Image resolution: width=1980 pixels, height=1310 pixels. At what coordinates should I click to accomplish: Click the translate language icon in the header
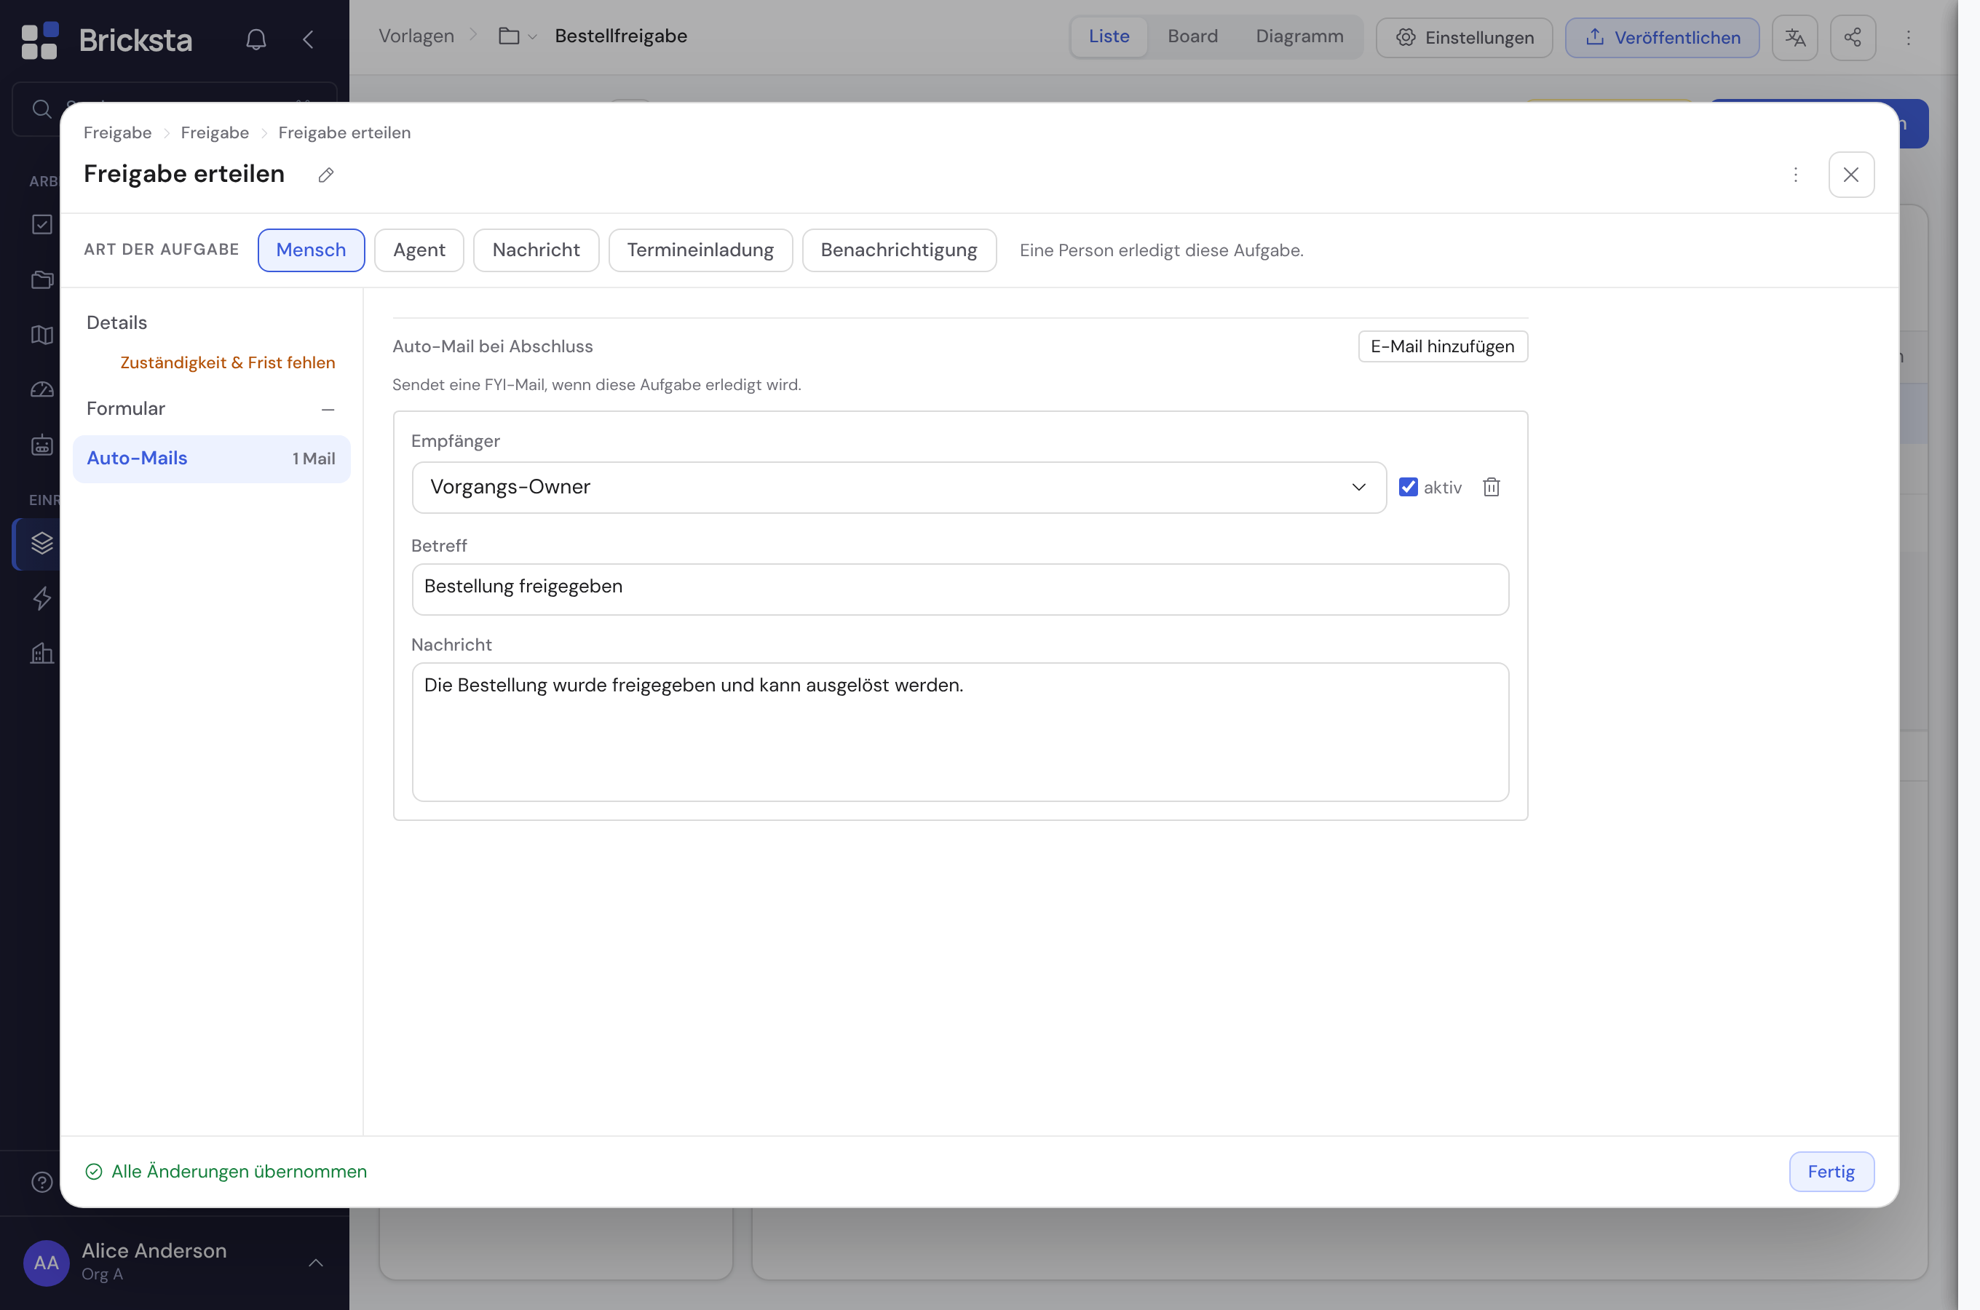1794,38
